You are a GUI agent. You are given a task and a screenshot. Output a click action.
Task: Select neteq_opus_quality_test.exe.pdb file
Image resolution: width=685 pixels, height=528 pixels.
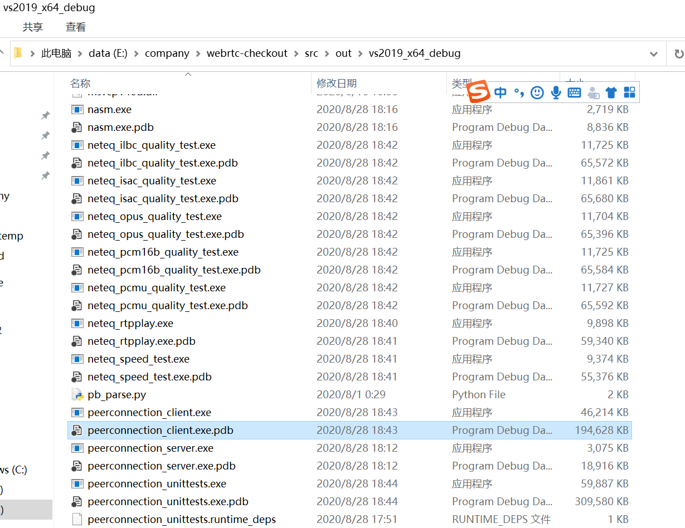pos(166,234)
